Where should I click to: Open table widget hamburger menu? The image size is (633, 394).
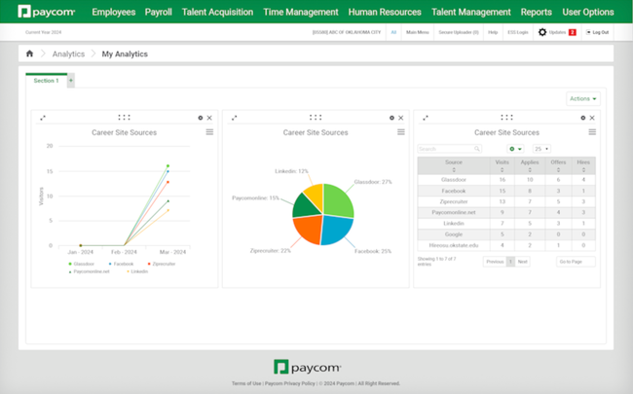pyautogui.click(x=592, y=132)
